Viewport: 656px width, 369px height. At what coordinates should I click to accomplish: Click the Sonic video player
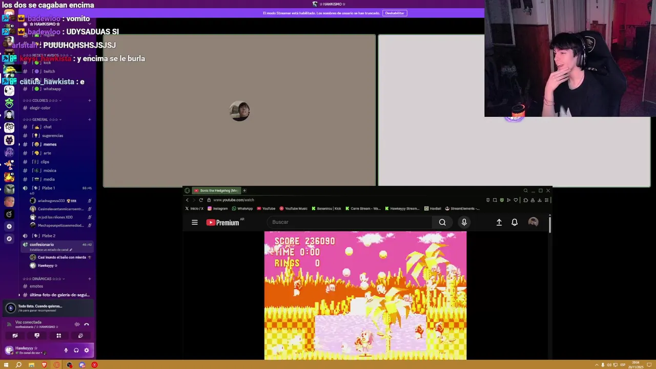(365, 295)
